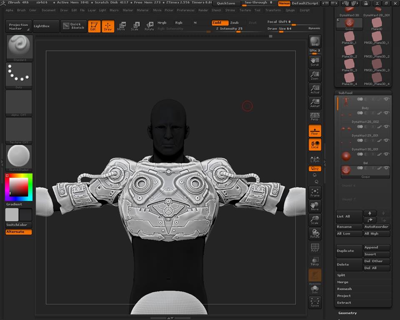The height and width of the screenshot is (320, 400).
Task: Toggle Solo mode
Action: [315, 290]
